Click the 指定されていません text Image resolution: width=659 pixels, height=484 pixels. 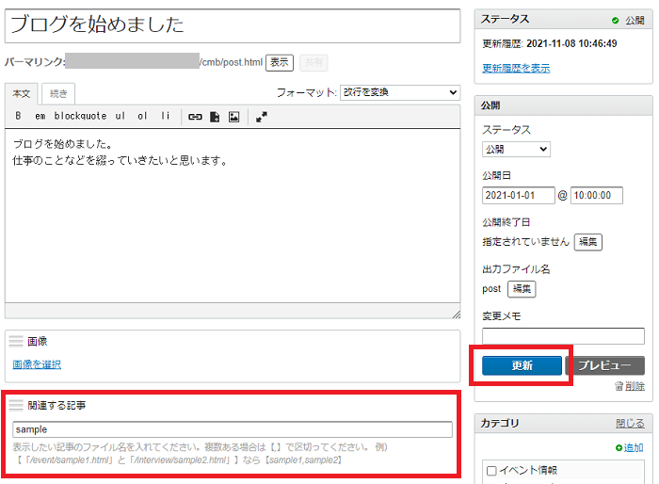525,242
